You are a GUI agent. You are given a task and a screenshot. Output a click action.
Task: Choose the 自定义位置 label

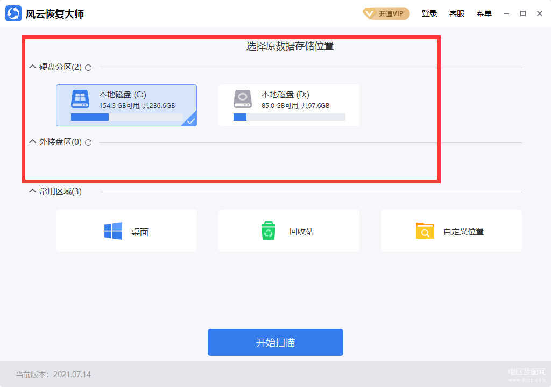(x=463, y=232)
